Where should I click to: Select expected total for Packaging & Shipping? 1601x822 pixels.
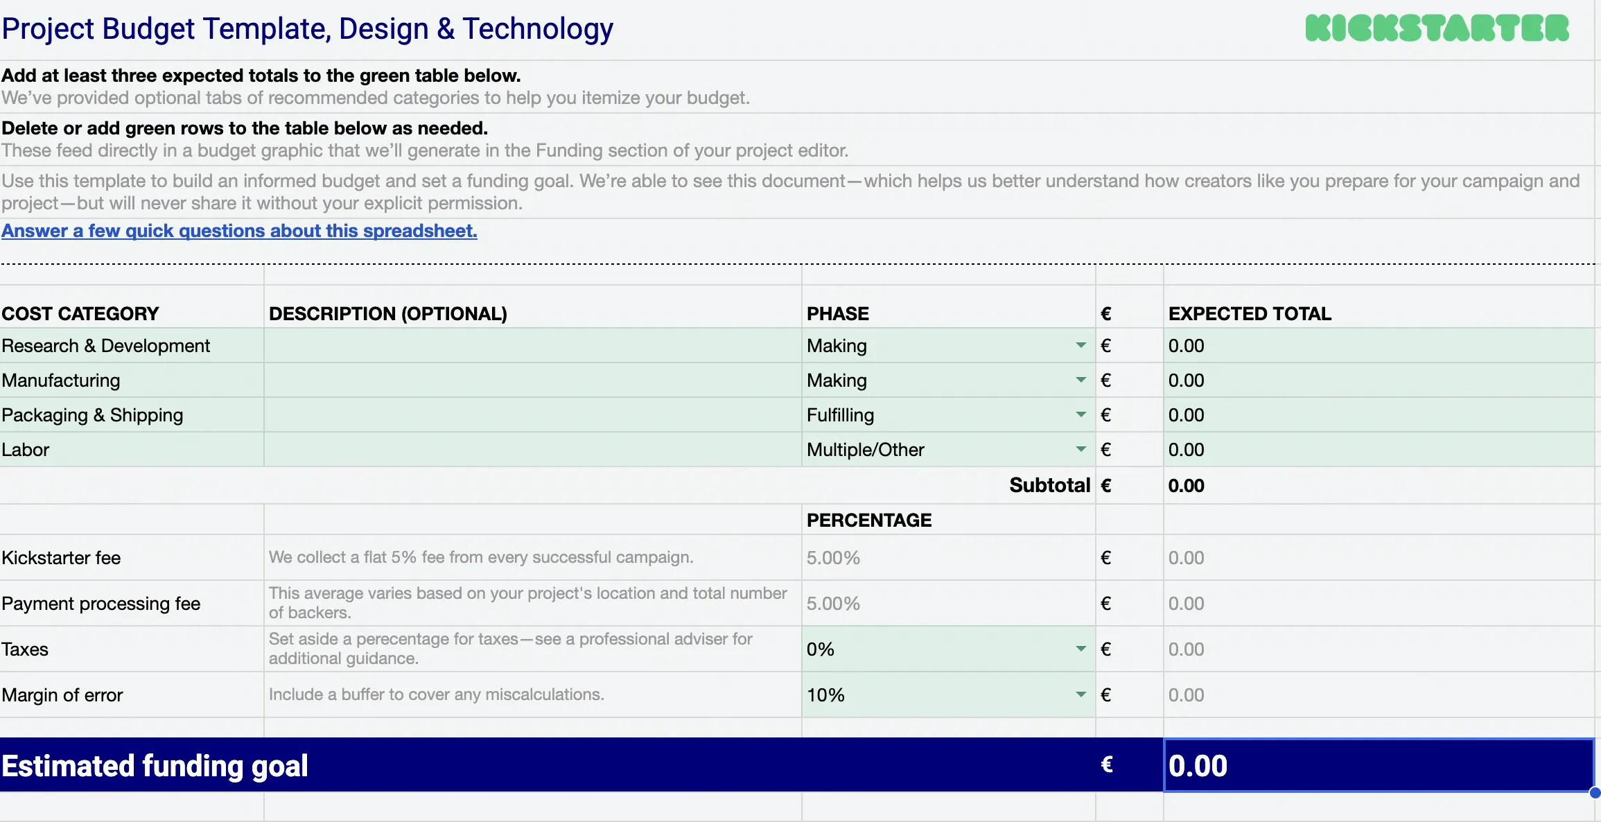click(x=1379, y=414)
